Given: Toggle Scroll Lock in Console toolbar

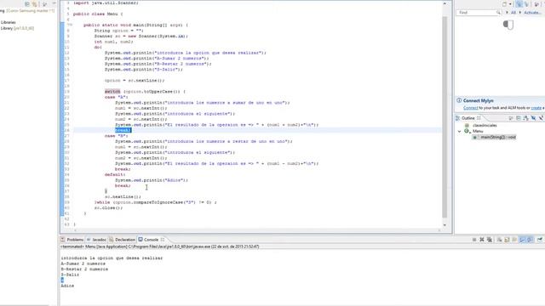Looking at the screenshot, I should [x=507, y=240].
